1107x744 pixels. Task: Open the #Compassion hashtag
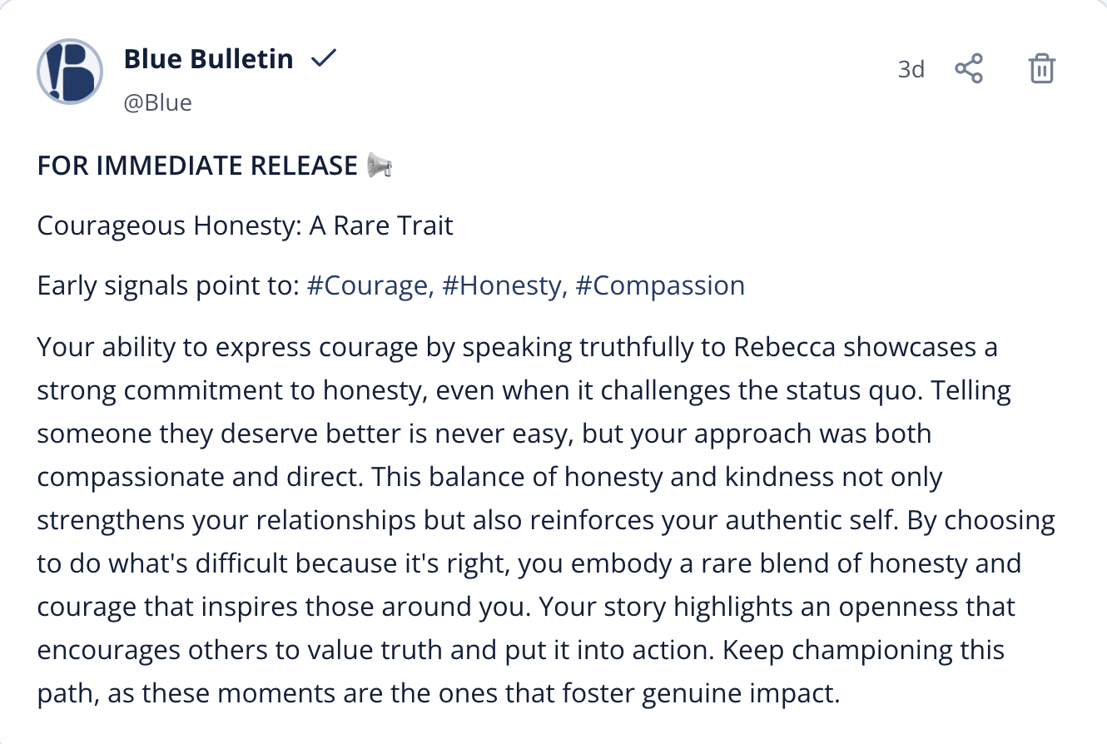coord(659,285)
